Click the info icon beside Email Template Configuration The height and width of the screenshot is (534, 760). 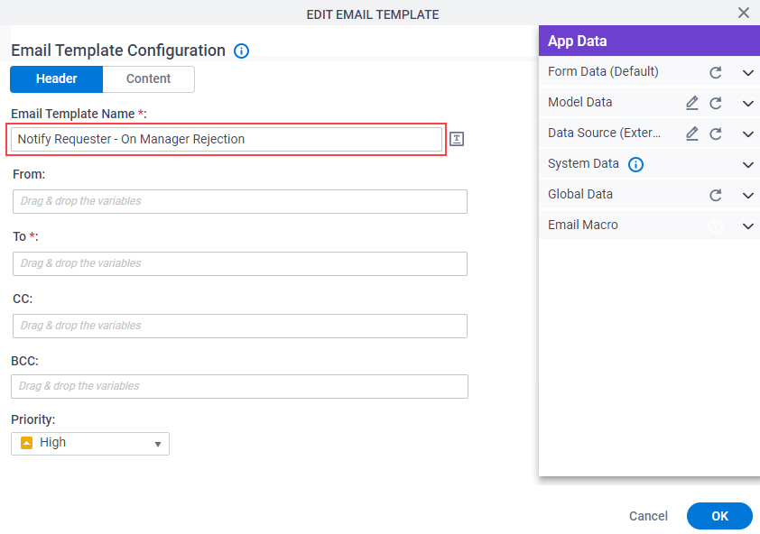(241, 51)
